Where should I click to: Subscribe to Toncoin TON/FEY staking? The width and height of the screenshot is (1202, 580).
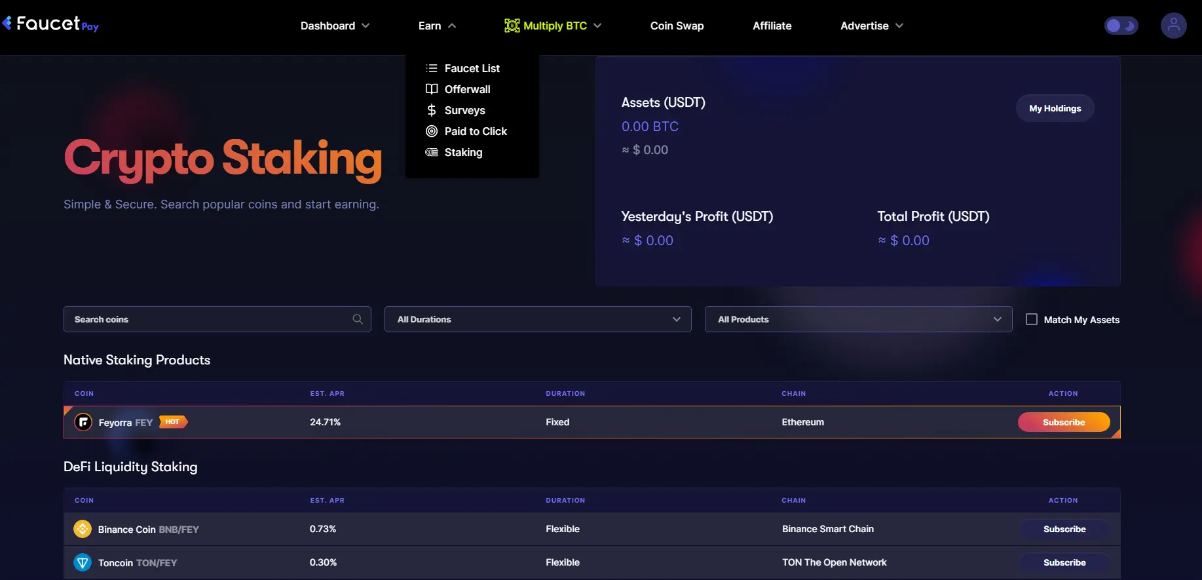tap(1064, 562)
